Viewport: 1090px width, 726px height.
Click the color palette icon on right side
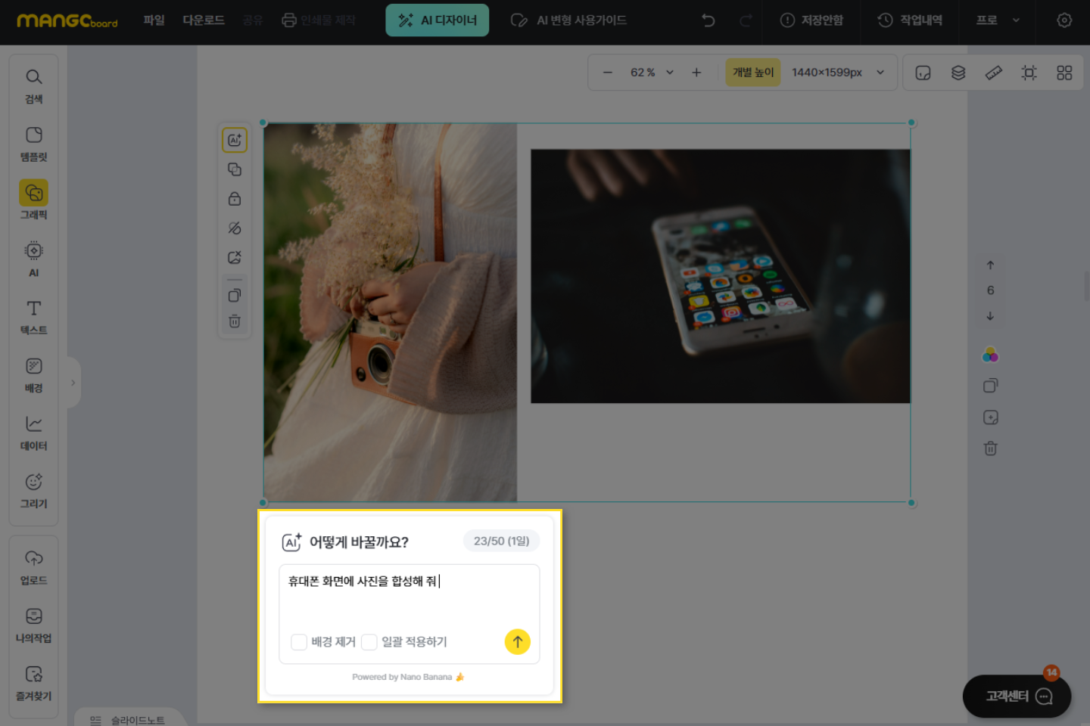(990, 355)
